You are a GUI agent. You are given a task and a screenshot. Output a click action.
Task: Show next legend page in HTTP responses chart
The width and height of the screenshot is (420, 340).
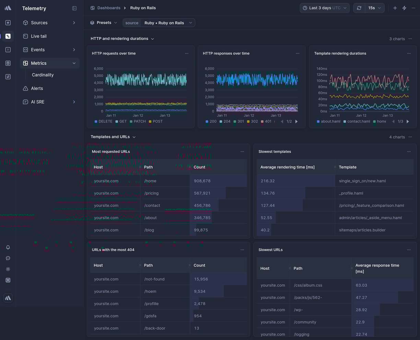296,121
